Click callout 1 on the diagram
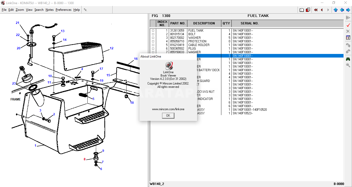352x187 pixels. (x=36, y=146)
